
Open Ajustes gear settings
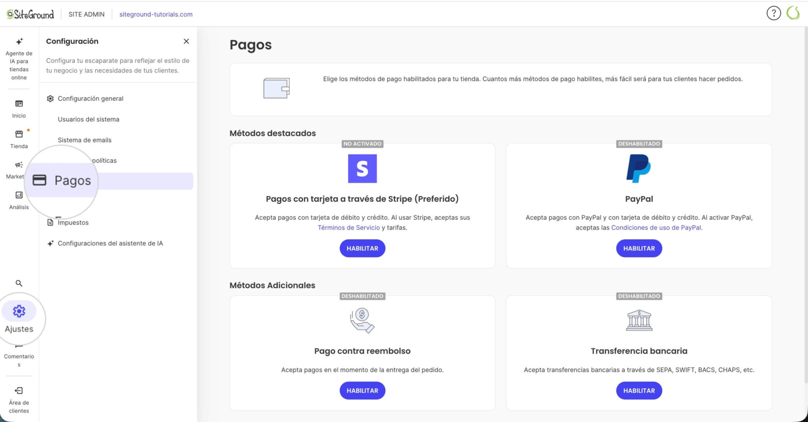[x=19, y=318]
